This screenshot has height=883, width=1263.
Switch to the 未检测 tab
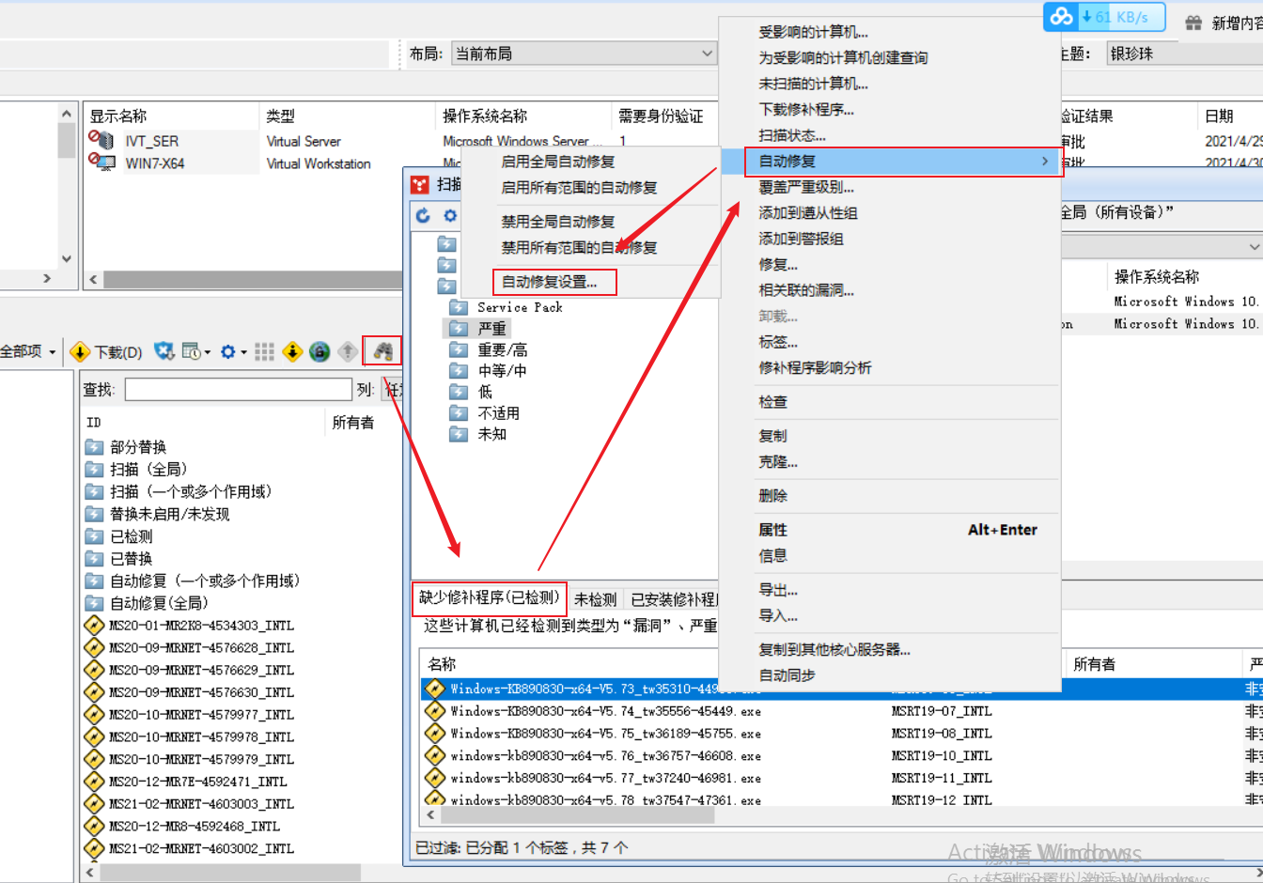point(595,599)
